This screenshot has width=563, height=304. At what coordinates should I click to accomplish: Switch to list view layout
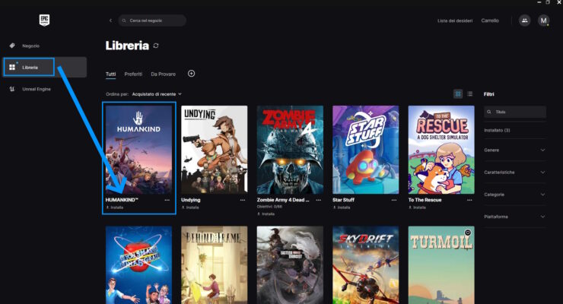(x=469, y=93)
